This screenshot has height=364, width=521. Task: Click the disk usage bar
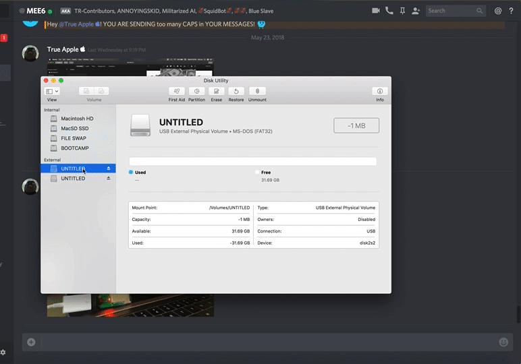[x=253, y=161]
